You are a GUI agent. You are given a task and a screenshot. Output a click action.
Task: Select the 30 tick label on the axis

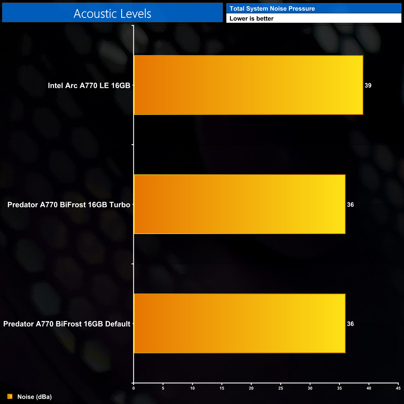(x=310, y=388)
